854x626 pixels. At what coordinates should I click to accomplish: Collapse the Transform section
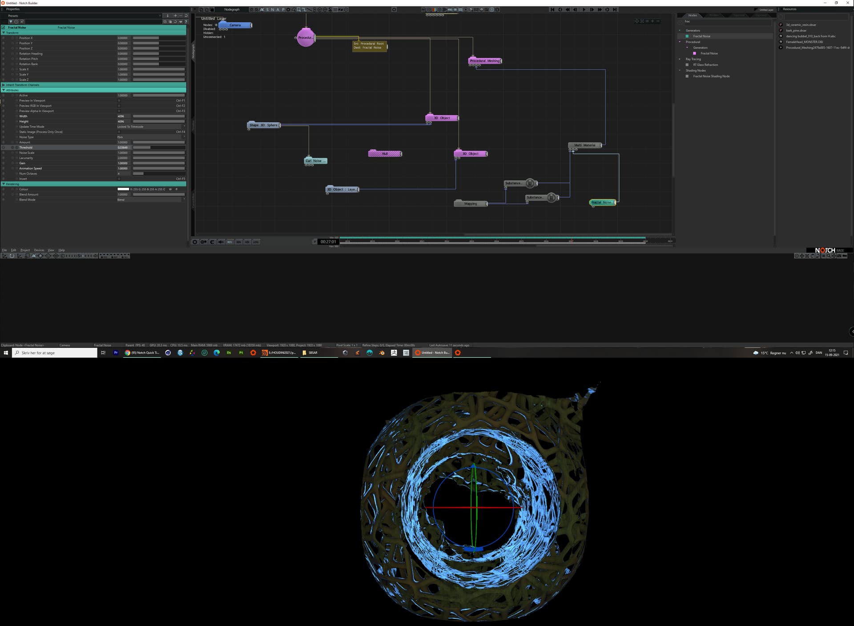click(4, 32)
